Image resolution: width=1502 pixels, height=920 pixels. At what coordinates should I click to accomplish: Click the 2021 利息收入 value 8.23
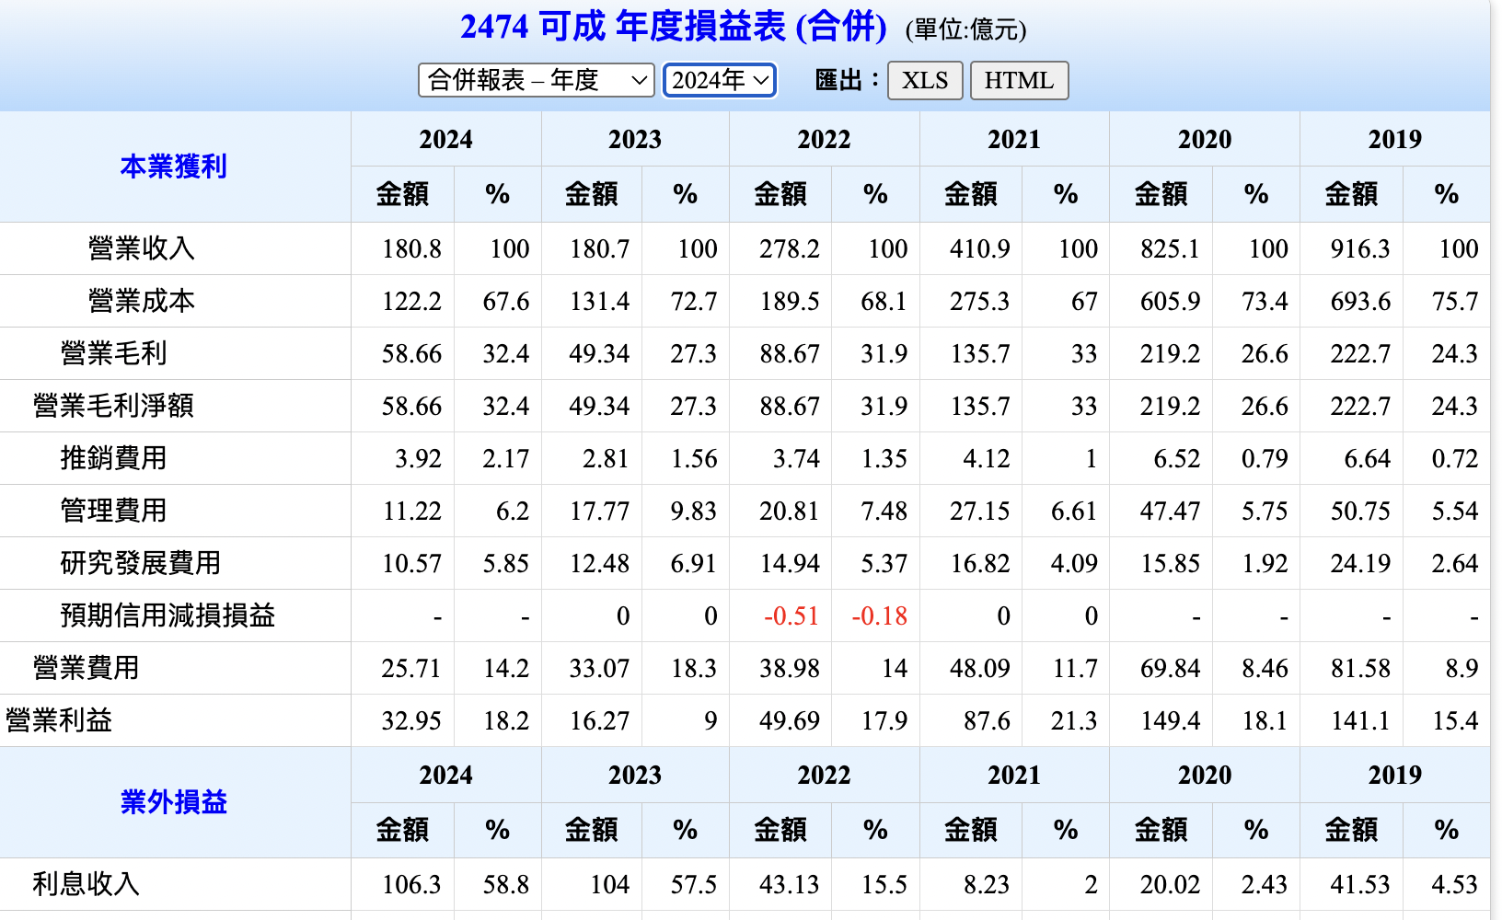pyautogui.click(x=987, y=884)
